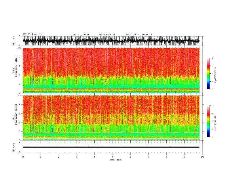Click the log(PSD) label beside the ch.1 colorbar
228x176 pixels.
click(x=215, y=75)
